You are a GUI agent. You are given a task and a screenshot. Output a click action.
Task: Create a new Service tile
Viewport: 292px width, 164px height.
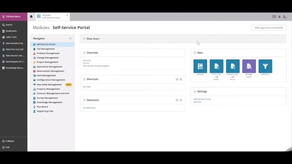coord(200,66)
